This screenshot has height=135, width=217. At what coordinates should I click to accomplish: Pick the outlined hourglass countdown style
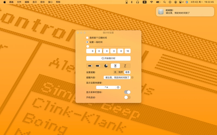click(125, 66)
